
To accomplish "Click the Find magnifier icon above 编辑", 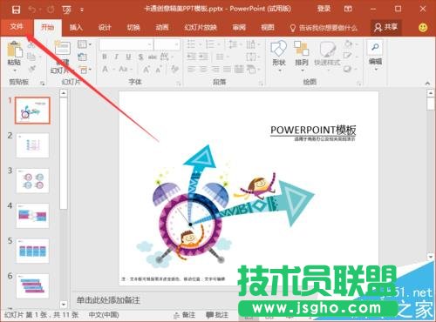I will coord(375,47).
